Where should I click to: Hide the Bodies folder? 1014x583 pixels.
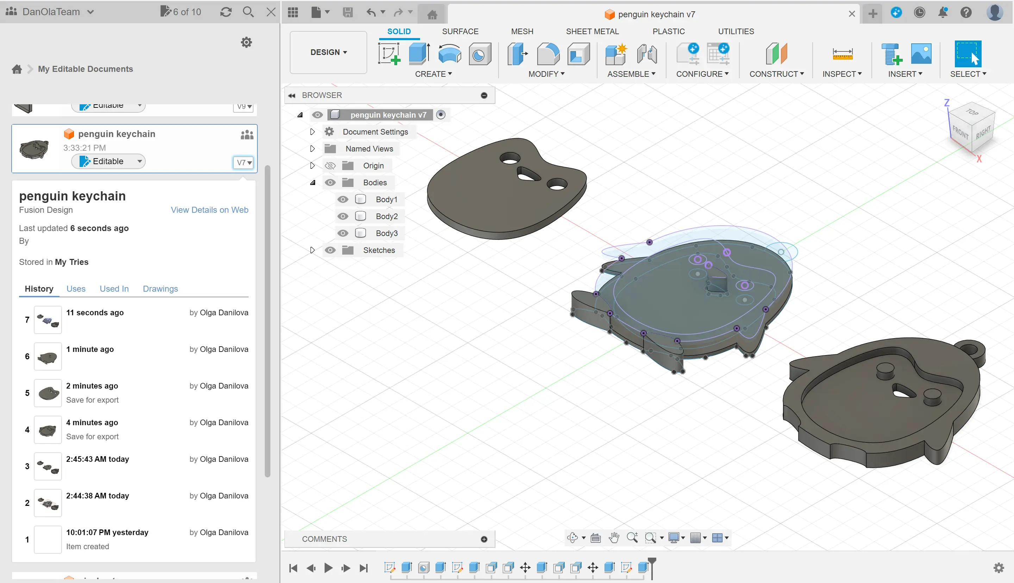[330, 182]
